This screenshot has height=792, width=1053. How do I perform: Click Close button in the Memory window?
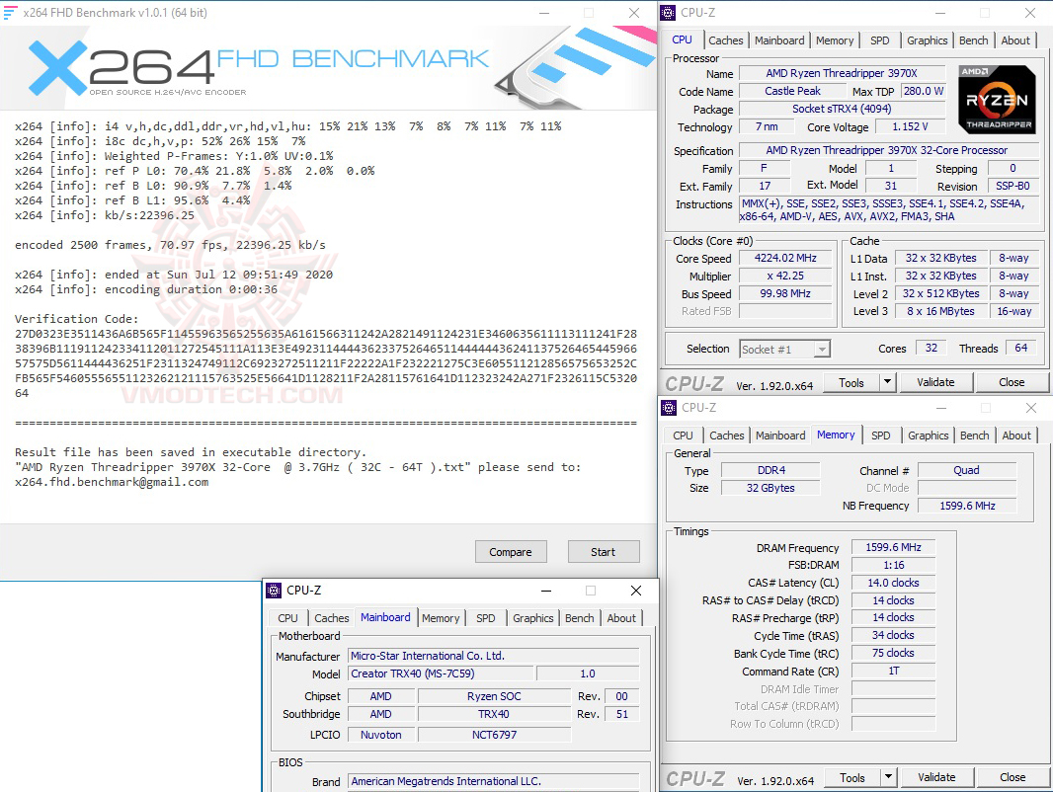coord(1012,777)
